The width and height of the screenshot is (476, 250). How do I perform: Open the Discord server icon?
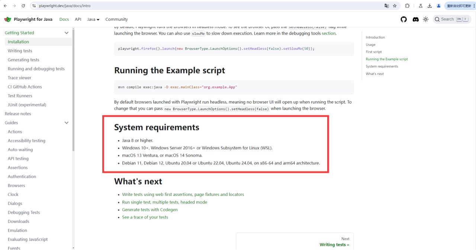415,19
